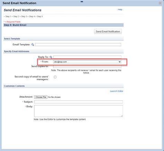Screen dimensions: 164x151
Task: Focus the Send copies to field
Action: coord(87,66)
